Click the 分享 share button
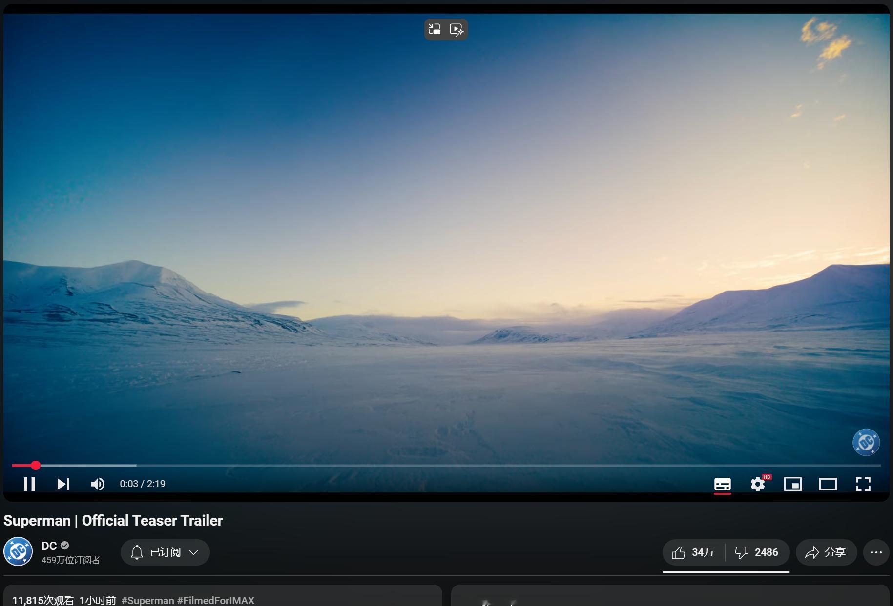893x606 pixels. pyautogui.click(x=826, y=552)
